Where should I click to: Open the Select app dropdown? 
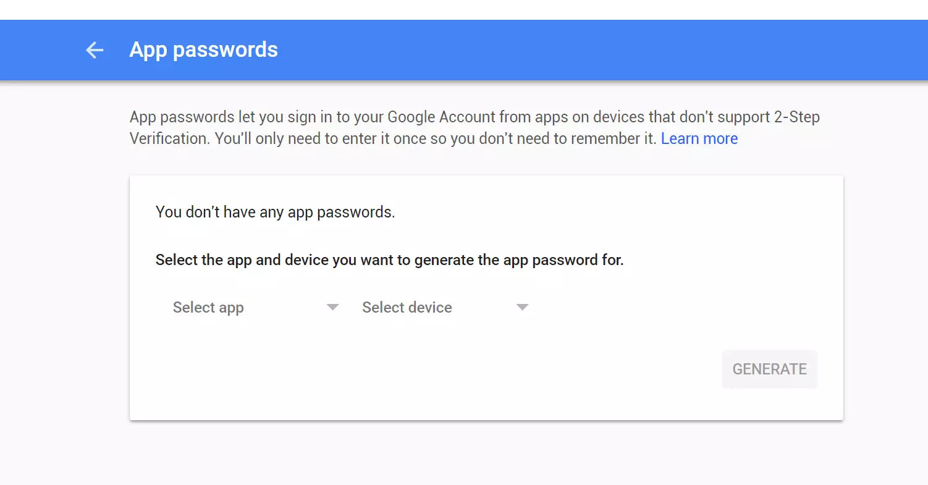tap(208, 308)
